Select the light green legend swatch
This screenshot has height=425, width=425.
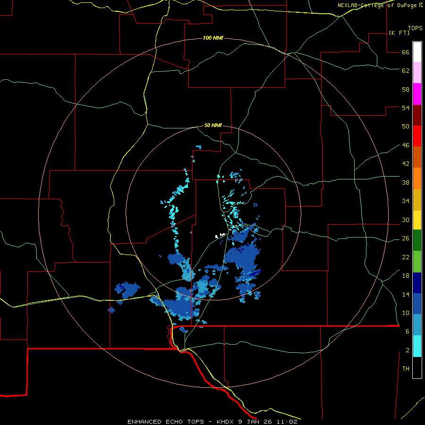pos(417,262)
